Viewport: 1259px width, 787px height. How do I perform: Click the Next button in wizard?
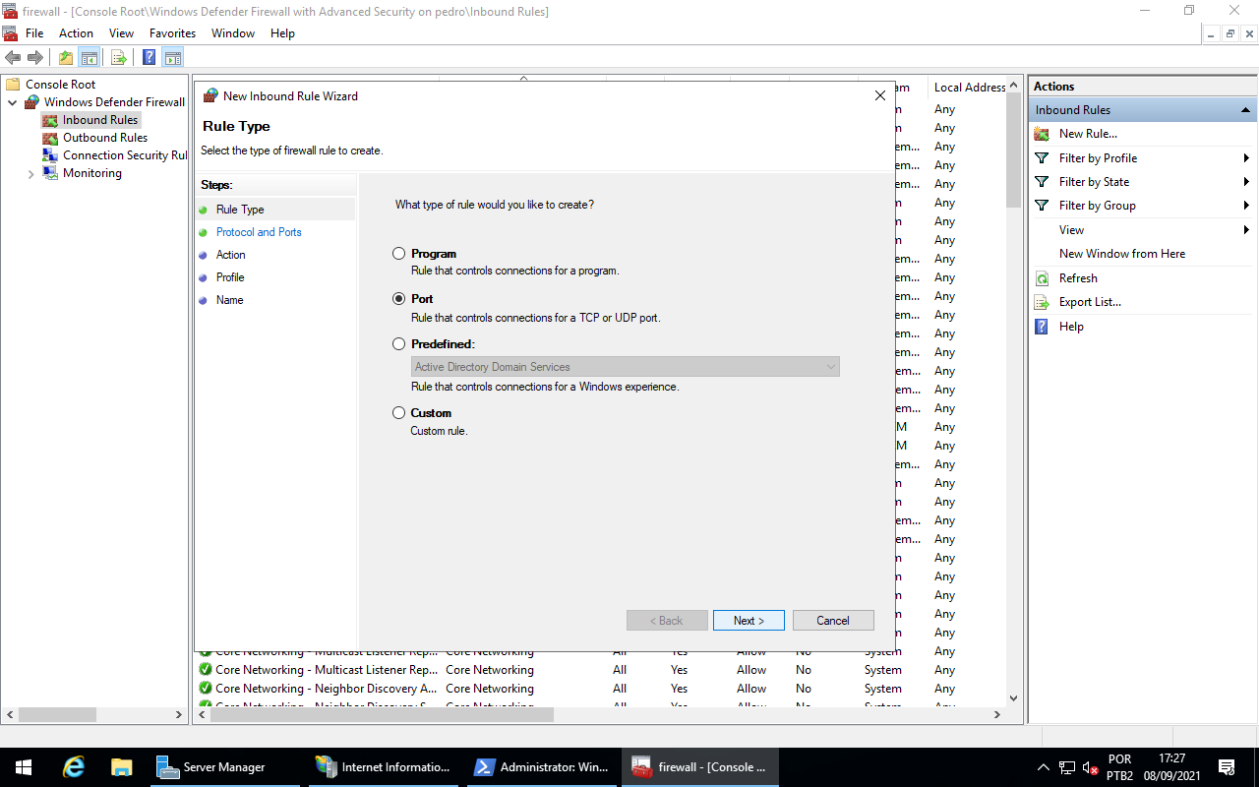(749, 621)
